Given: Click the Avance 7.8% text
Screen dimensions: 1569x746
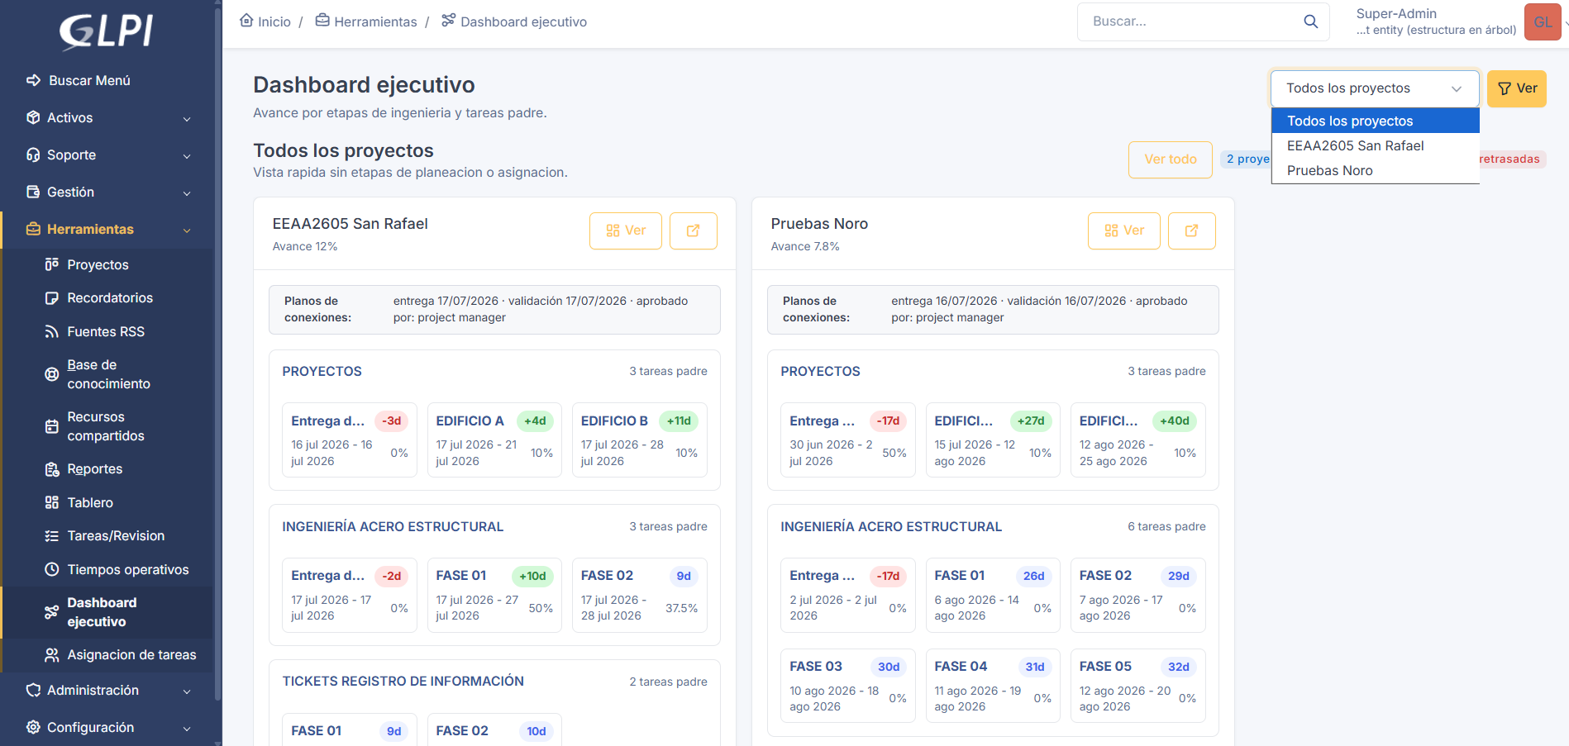Looking at the screenshot, I should point(805,246).
